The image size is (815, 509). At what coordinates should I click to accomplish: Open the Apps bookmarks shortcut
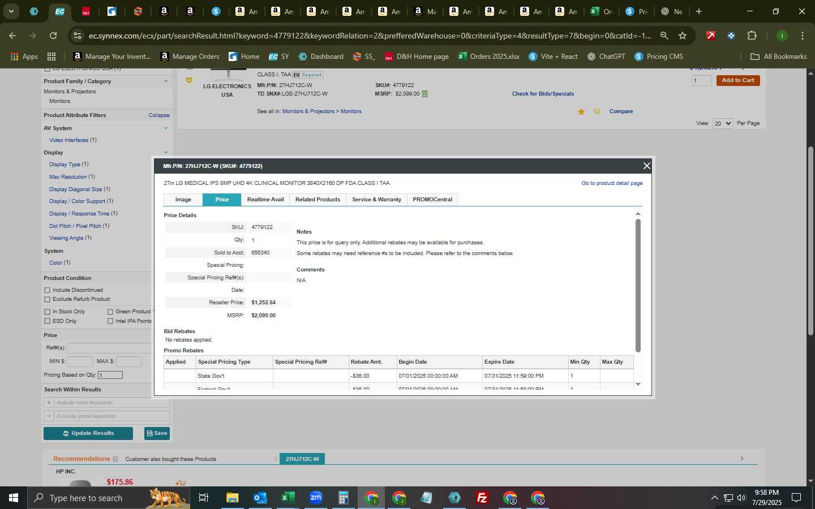24,57
